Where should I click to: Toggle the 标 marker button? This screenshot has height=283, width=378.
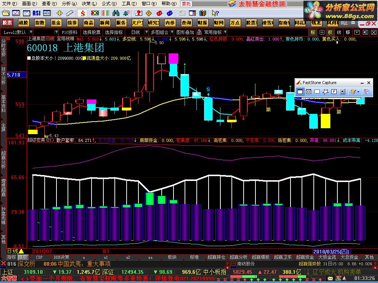coord(313,32)
